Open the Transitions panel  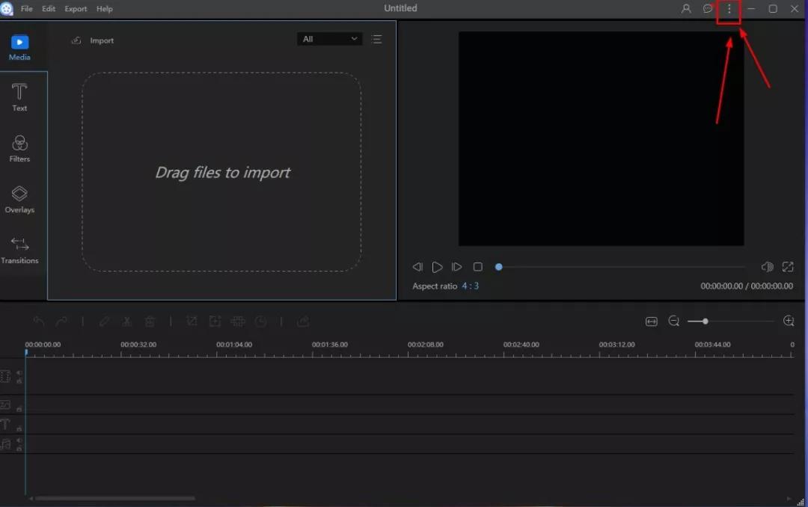[19, 250]
